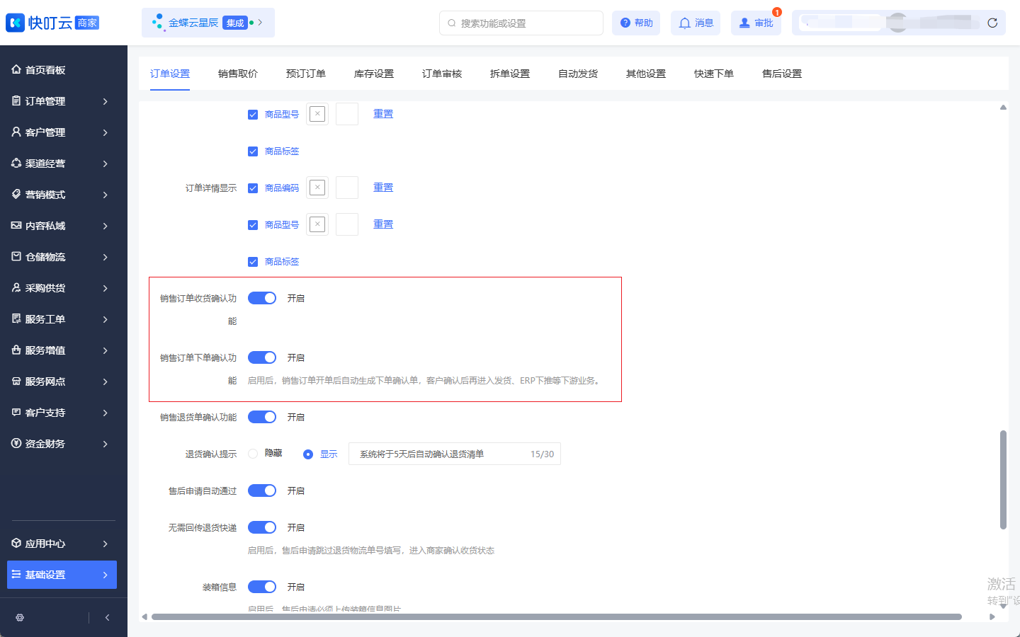
Task: Select the 隐藏 radio option
Action: pyautogui.click(x=253, y=454)
